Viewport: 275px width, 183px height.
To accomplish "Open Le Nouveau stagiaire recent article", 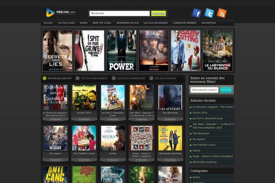I will pos(213,107).
